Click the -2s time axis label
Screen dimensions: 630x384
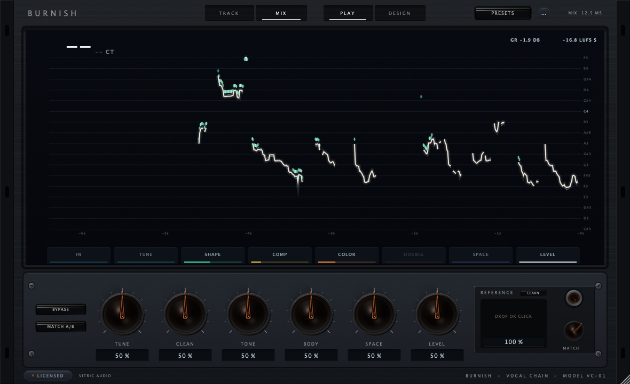click(414, 233)
